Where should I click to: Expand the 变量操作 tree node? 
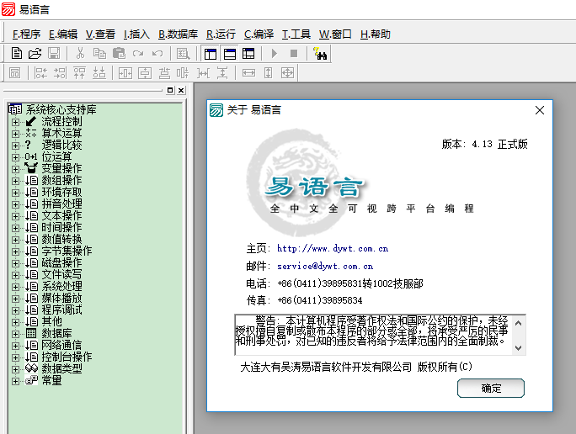click(15, 169)
